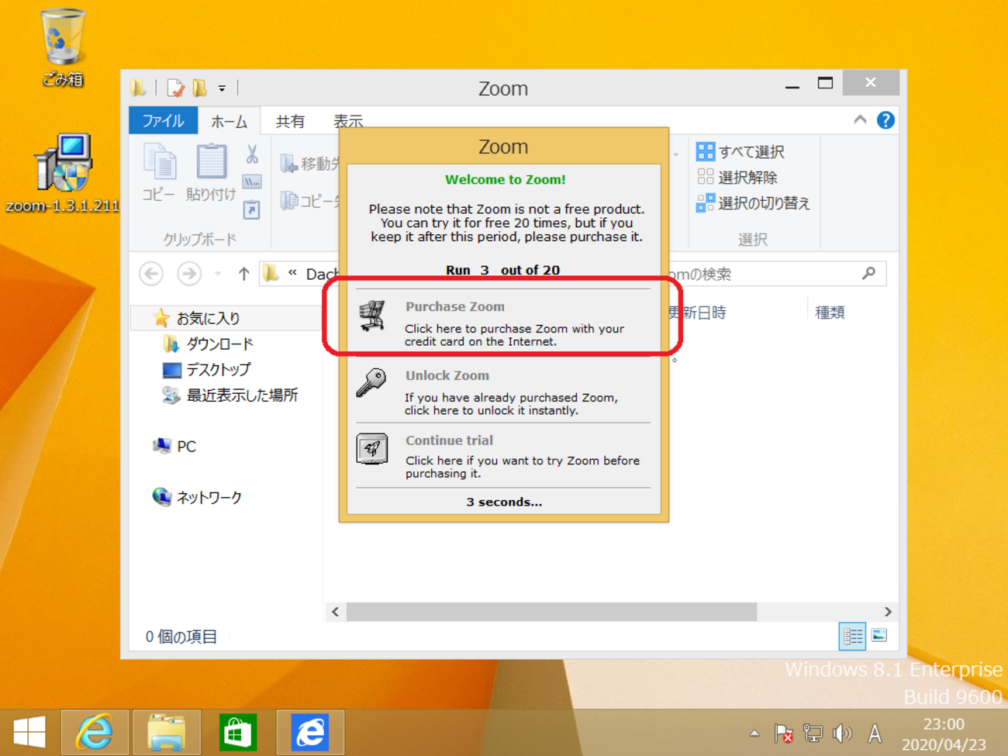Open the Windows Store taskbar icon
This screenshot has height=756, width=1008.
click(237, 732)
